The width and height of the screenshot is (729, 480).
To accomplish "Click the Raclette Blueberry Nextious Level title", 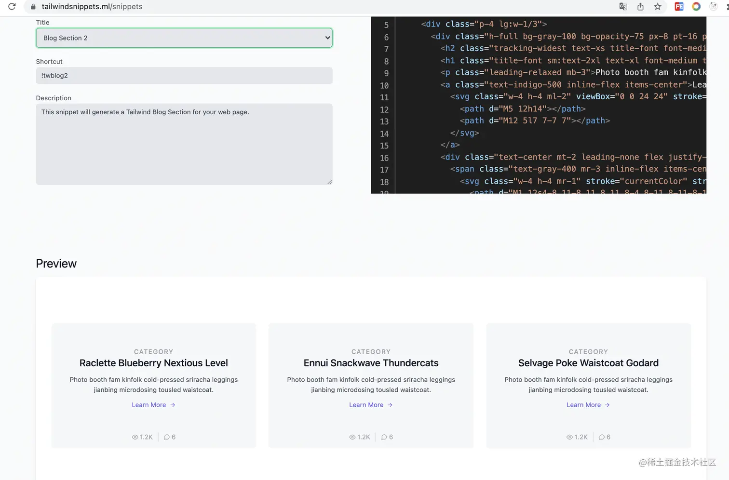I will coord(154,363).
